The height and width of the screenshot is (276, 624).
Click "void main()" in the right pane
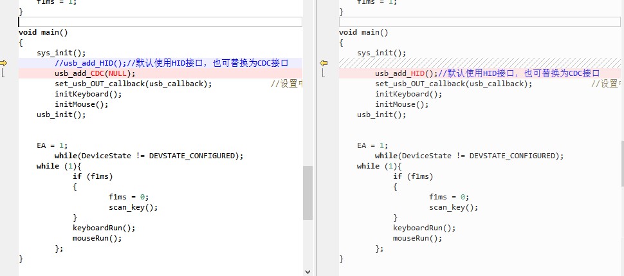point(363,32)
